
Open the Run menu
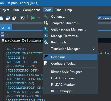pyautogui.click(x=16, y=10)
